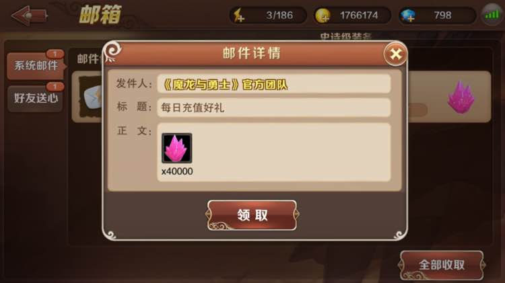The image size is (505, 283).
Task: Check the green signal strength indicator
Action: click(x=492, y=15)
